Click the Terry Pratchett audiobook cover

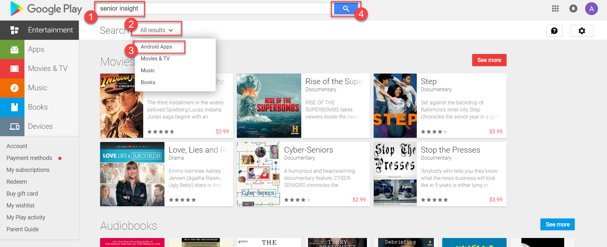coord(337,243)
